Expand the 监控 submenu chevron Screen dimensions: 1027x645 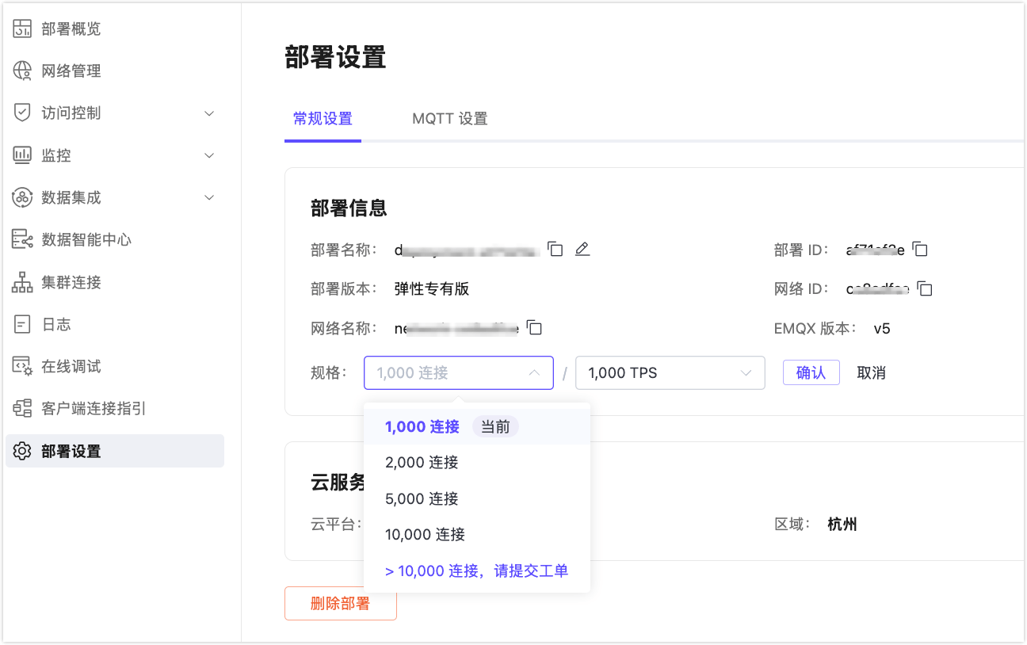pyautogui.click(x=209, y=155)
